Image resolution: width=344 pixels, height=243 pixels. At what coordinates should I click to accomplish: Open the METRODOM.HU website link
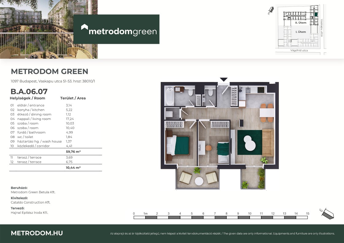(37, 233)
